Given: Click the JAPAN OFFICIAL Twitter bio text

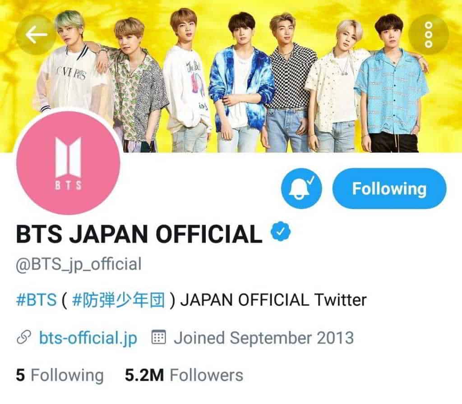Looking at the screenshot, I should pos(273,300).
